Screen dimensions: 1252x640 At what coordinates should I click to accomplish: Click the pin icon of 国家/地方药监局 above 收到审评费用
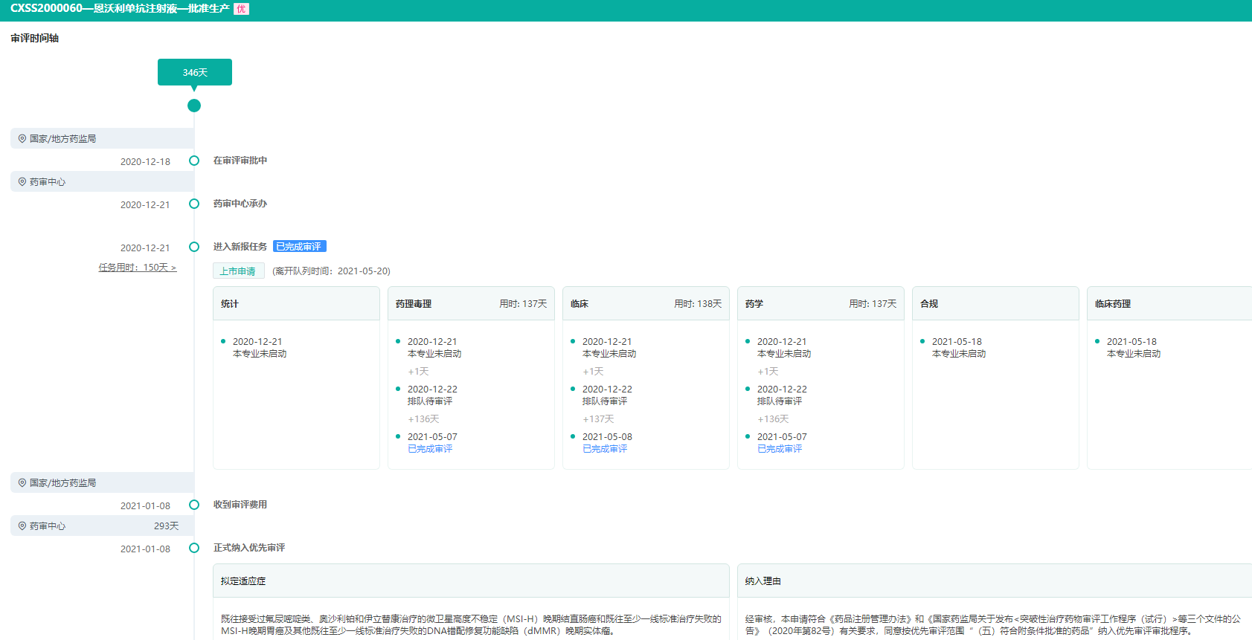tap(22, 482)
